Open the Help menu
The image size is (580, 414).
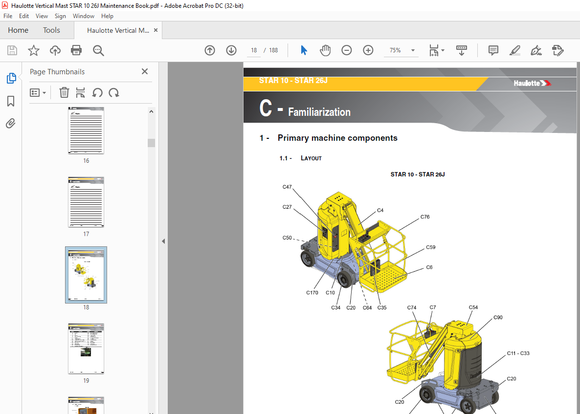pyautogui.click(x=107, y=16)
